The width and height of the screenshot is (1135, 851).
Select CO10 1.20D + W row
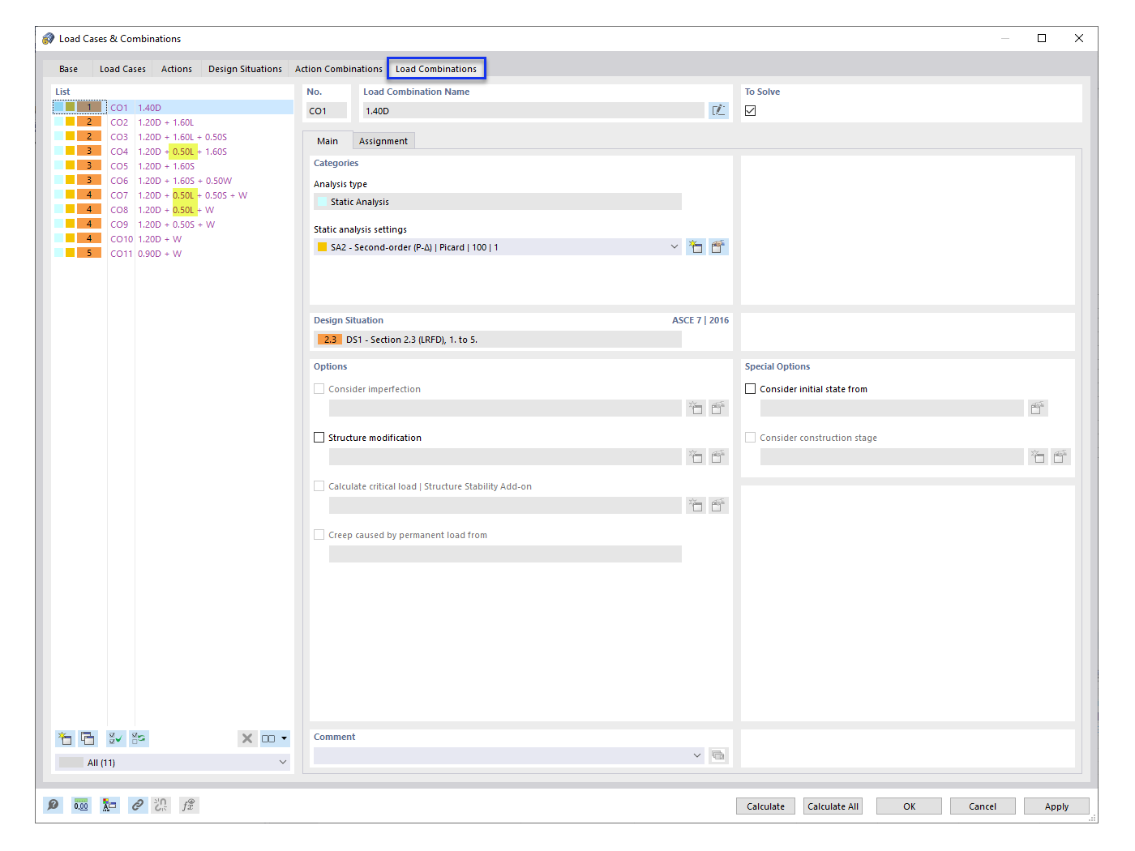(173, 239)
